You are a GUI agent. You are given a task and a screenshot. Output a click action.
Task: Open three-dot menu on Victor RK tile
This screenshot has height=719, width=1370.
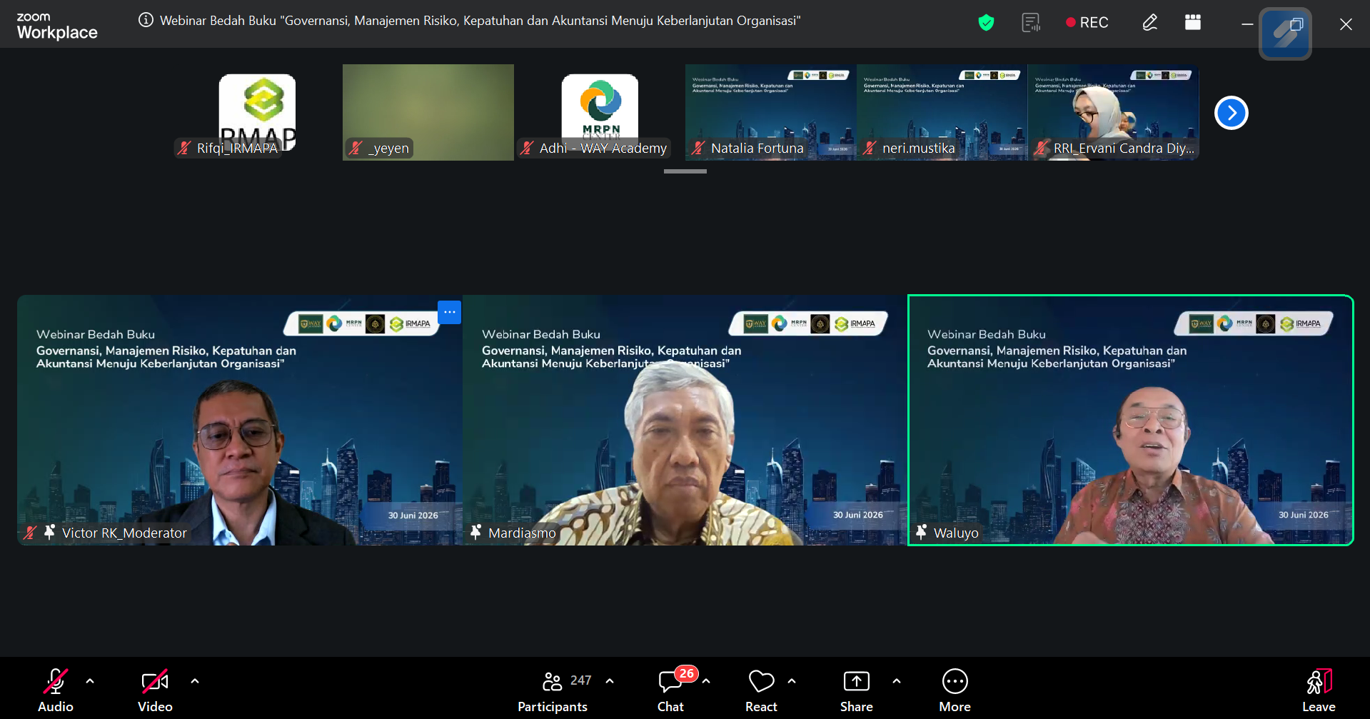(449, 312)
